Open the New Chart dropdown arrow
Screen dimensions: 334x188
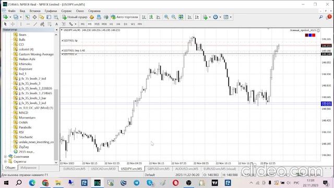click(10, 17)
